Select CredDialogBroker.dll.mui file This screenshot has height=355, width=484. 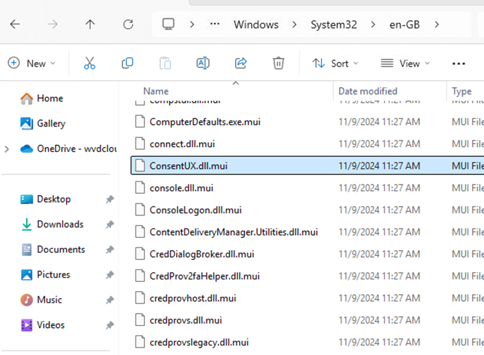(x=202, y=254)
